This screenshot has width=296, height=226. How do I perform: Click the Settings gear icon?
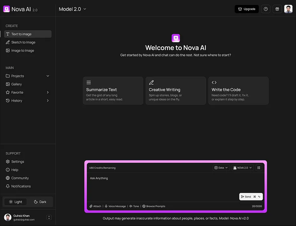8,162
